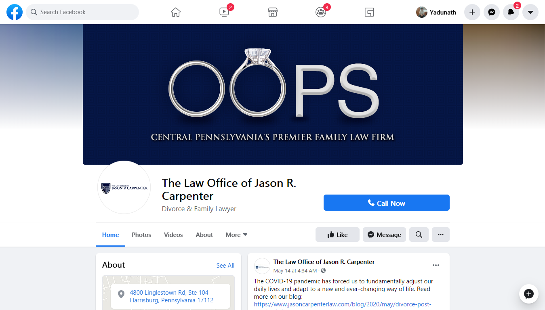Click post author The Law Office name
This screenshot has height=310, width=545.
[x=324, y=262]
